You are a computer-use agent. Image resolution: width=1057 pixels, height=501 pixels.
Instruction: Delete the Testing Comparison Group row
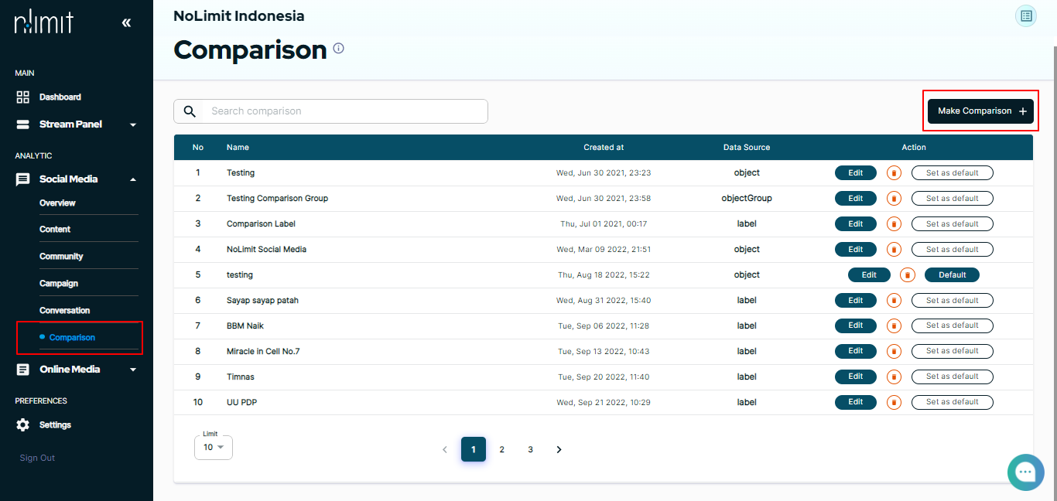pos(894,199)
